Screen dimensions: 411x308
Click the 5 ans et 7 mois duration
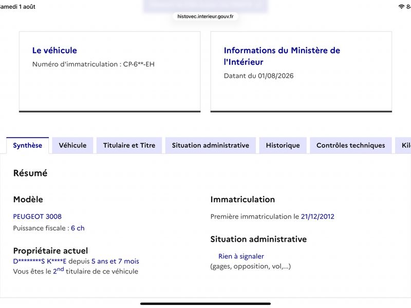(115, 261)
